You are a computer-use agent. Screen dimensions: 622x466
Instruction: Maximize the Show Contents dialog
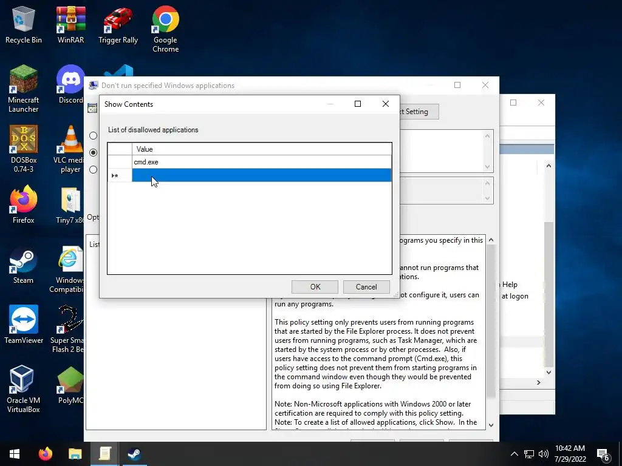tap(357, 104)
